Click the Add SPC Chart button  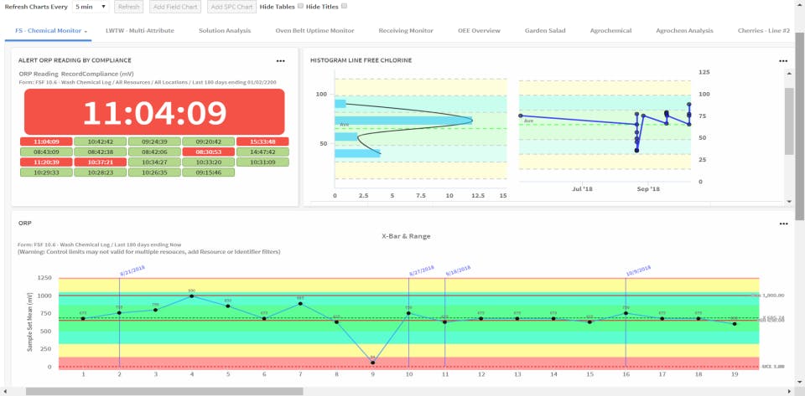click(x=232, y=7)
